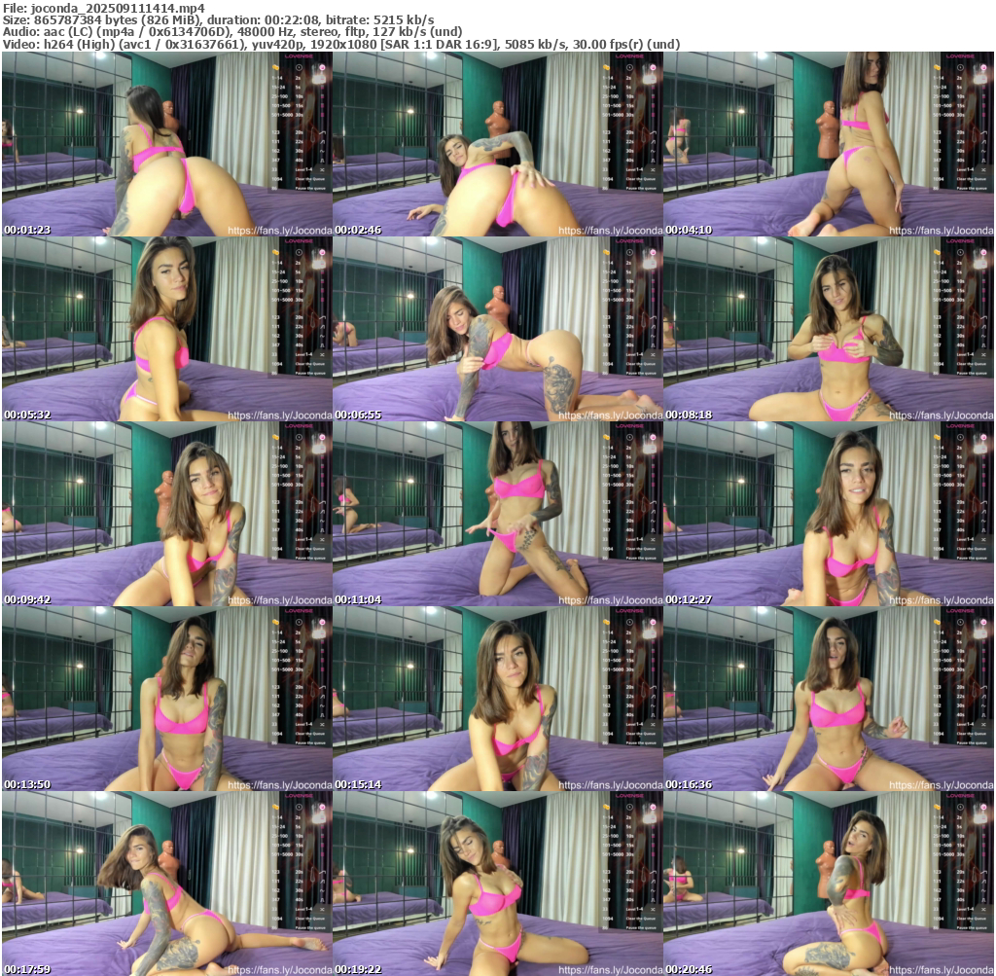Choose the thumbnail stamped 00:17:59
Viewport: 996px width, 976px height.
pos(167,884)
